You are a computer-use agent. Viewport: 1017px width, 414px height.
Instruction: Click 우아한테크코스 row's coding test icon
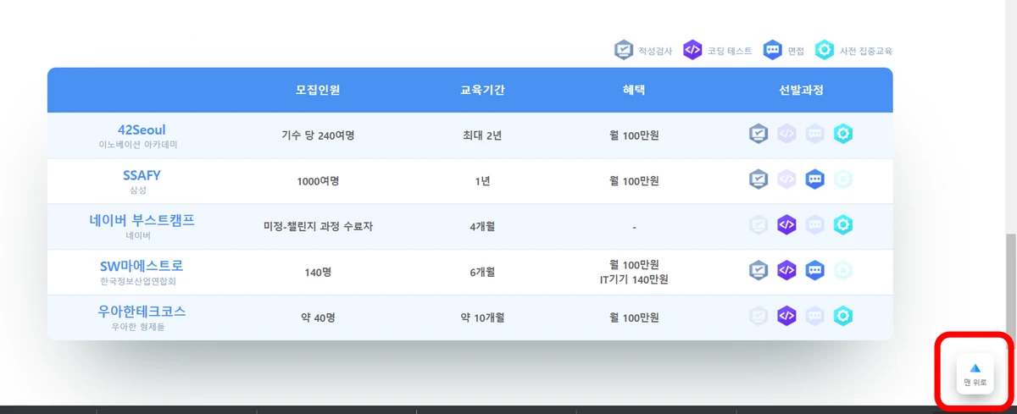(786, 317)
